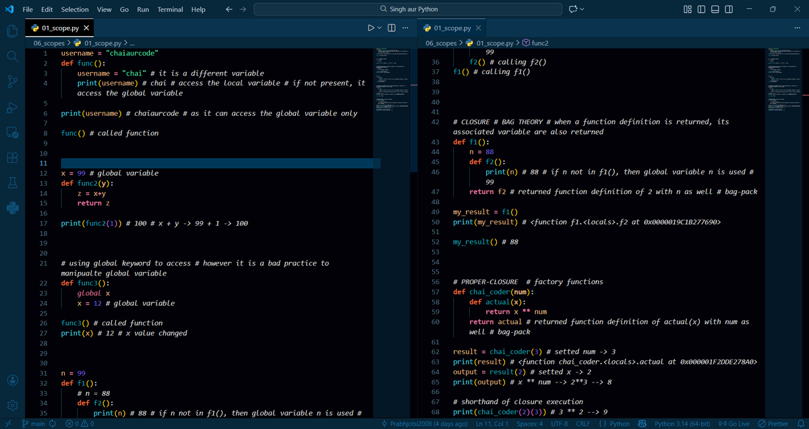The image size is (809, 429).
Task: Toggle the Secondary Side Bar
Action: click(727, 9)
